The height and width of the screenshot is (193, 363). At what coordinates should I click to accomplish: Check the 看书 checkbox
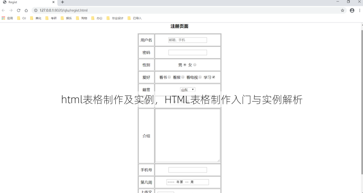(x=169, y=77)
